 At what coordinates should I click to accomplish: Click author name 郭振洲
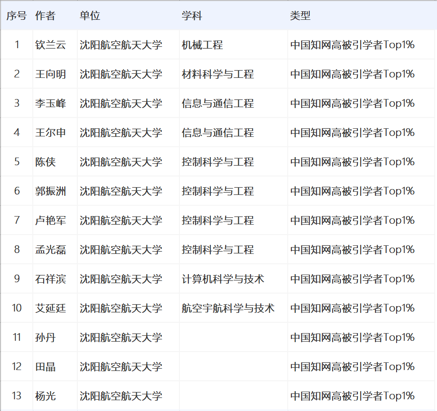tap(50, 191)
